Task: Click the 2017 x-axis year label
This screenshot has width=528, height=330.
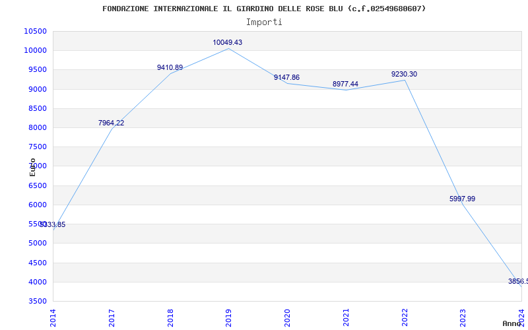Action: [112, 317]
